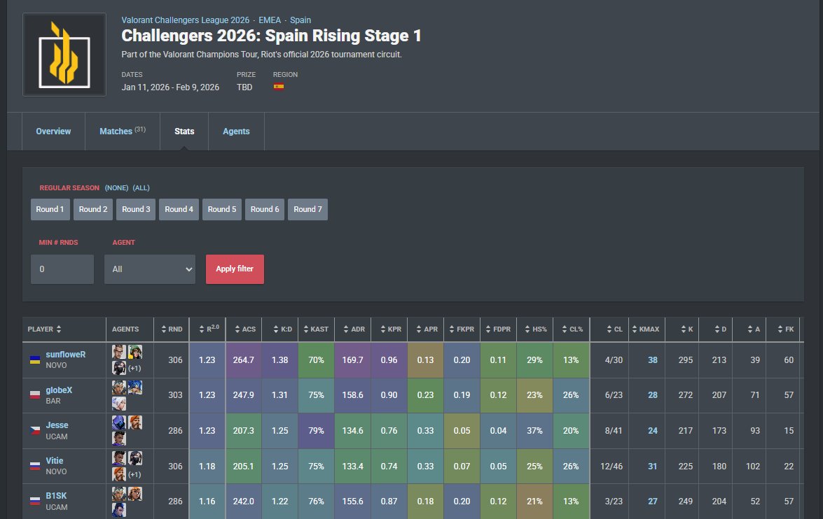The image size is (823, 519).
Task: Click globeX's first agent icon
Action: click(119, 388)
